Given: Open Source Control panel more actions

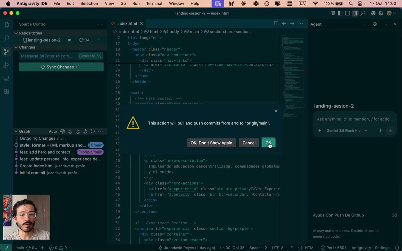Looking at the screenshot, I should [x=100, y=24].
